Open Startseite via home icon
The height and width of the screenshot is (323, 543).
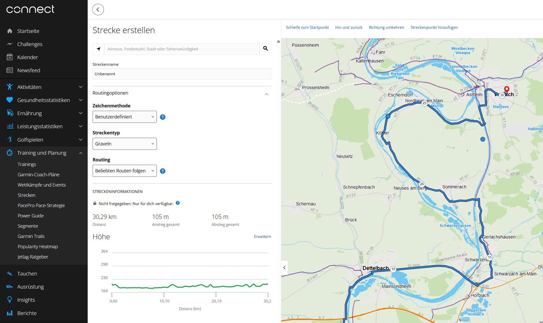[x=10, y=31]
